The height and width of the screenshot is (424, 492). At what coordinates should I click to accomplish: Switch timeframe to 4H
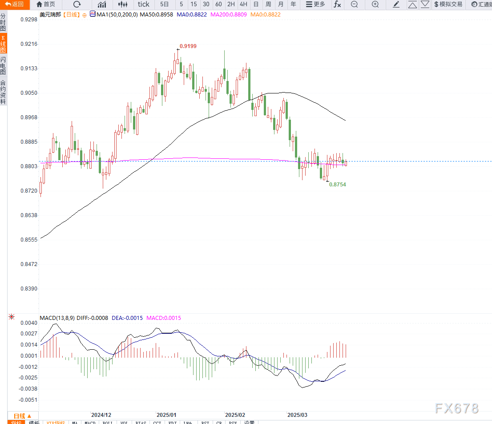pyautogui.click(x=243, y=4)
